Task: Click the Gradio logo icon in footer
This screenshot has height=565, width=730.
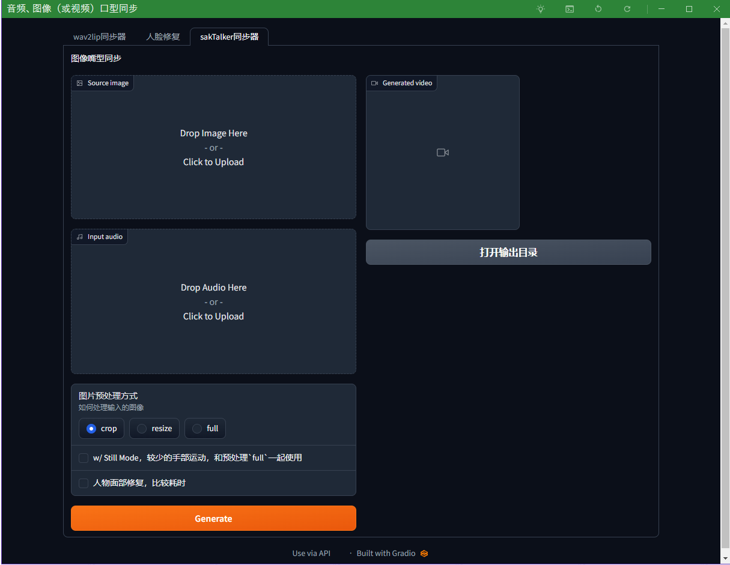Action: 424,554
